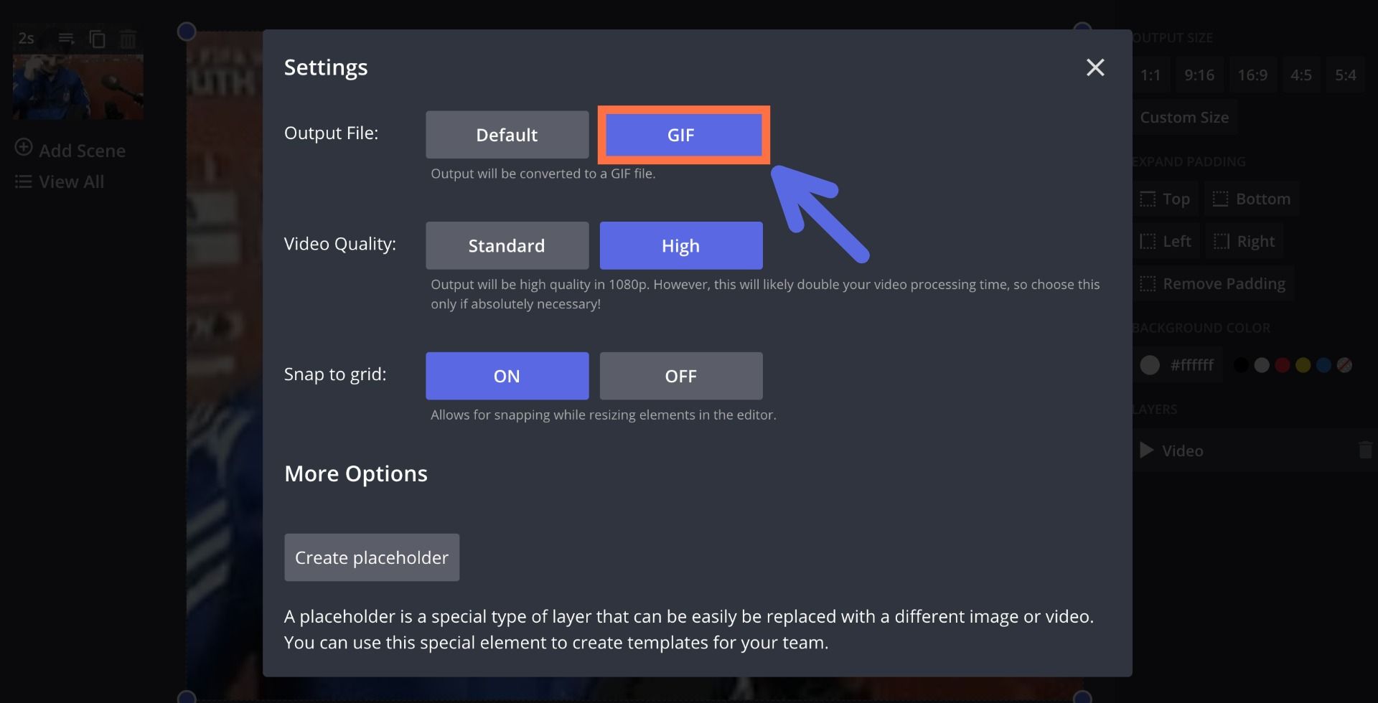The height and width of the screenshot is (703, 1378).
Task: Select the transparent no-color background swatch
Action: 1344,365
